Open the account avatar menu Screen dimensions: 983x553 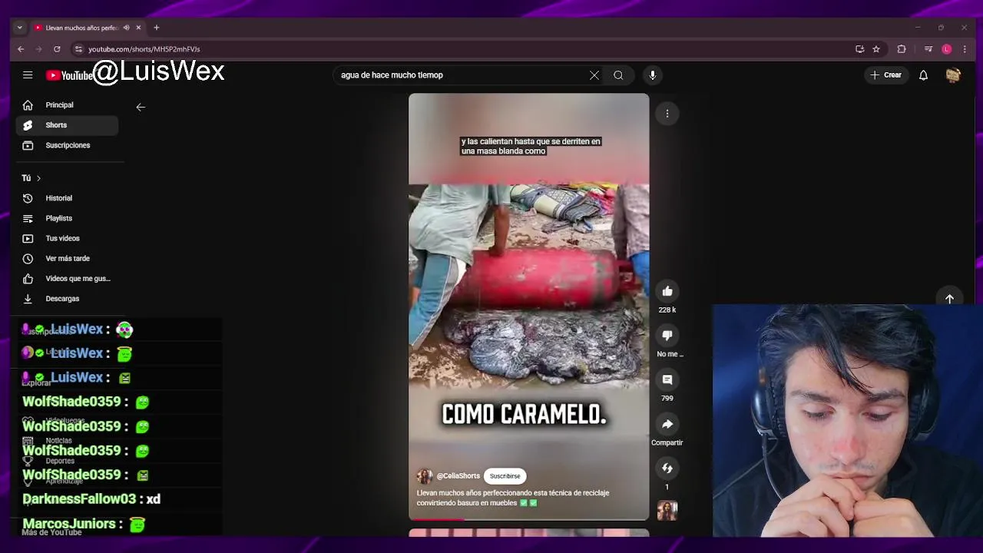click(953, 75)
